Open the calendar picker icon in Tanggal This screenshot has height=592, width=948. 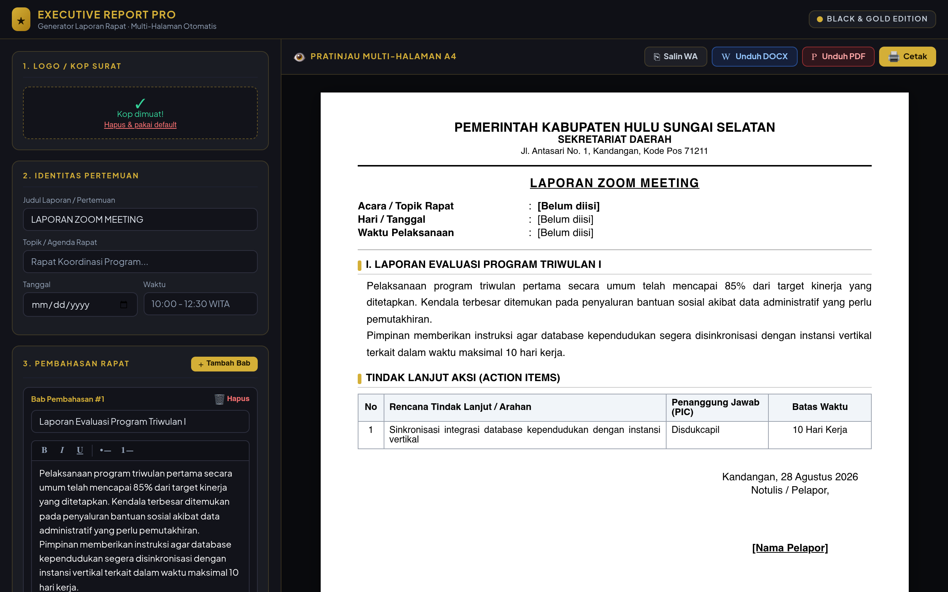pos(124,304)
